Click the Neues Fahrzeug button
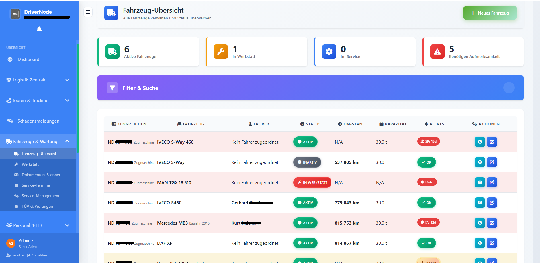Screen dimensions: 540x263 [490, 13]
